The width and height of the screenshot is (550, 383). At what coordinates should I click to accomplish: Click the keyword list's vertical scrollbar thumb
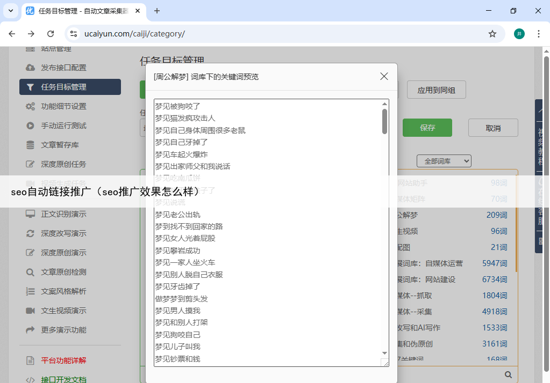click(x=384, y=121)
